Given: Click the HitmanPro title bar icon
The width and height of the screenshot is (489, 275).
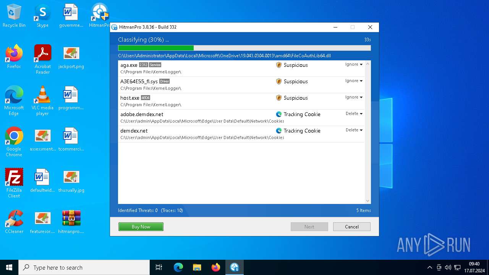Looking at the screenshot, I should pos(114,27).
